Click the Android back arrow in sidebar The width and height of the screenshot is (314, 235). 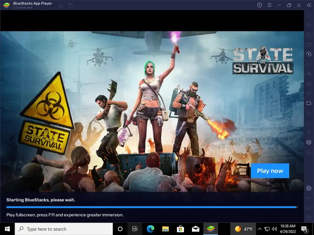tap(309, 198)
